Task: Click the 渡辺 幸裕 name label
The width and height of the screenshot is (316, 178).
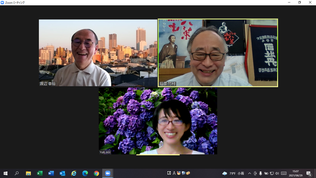Action: point(47,84)
